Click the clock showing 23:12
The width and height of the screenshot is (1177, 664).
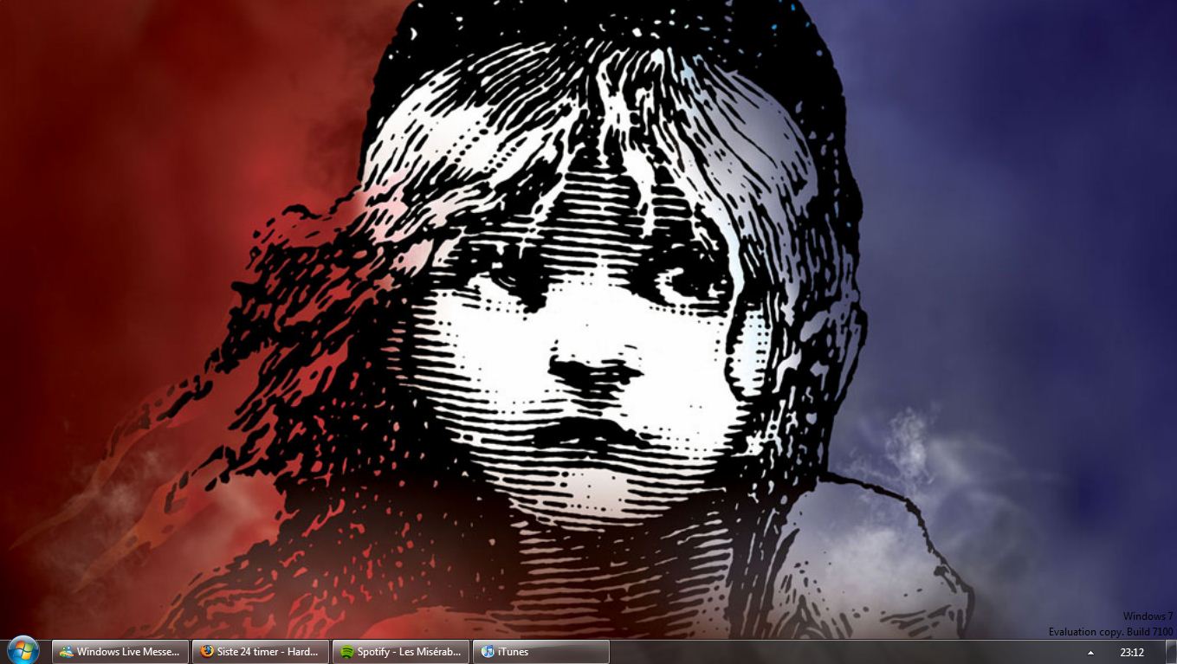coord(1132,653)
